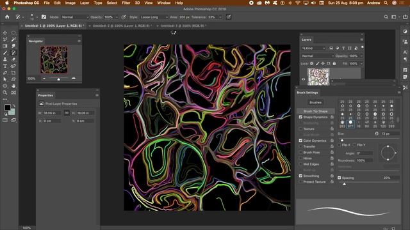The width and height of the screenshot is (410, 230).
Task: Open the Select menu
Action: 112,3
